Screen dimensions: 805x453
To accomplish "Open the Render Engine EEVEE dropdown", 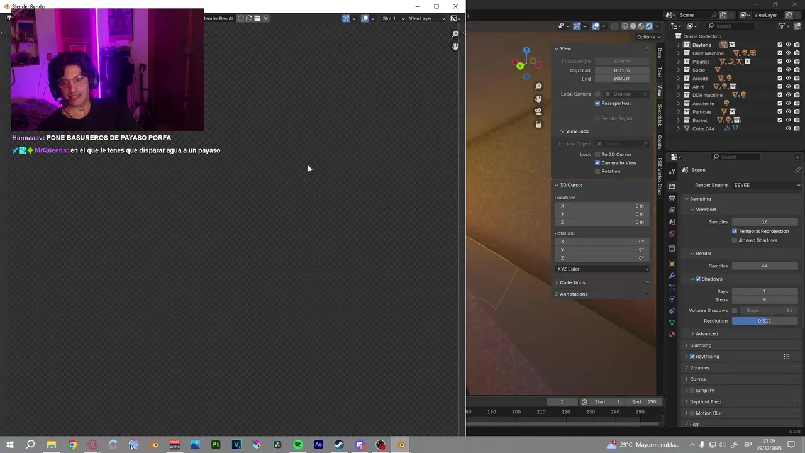I will click(x=767, y=185).
